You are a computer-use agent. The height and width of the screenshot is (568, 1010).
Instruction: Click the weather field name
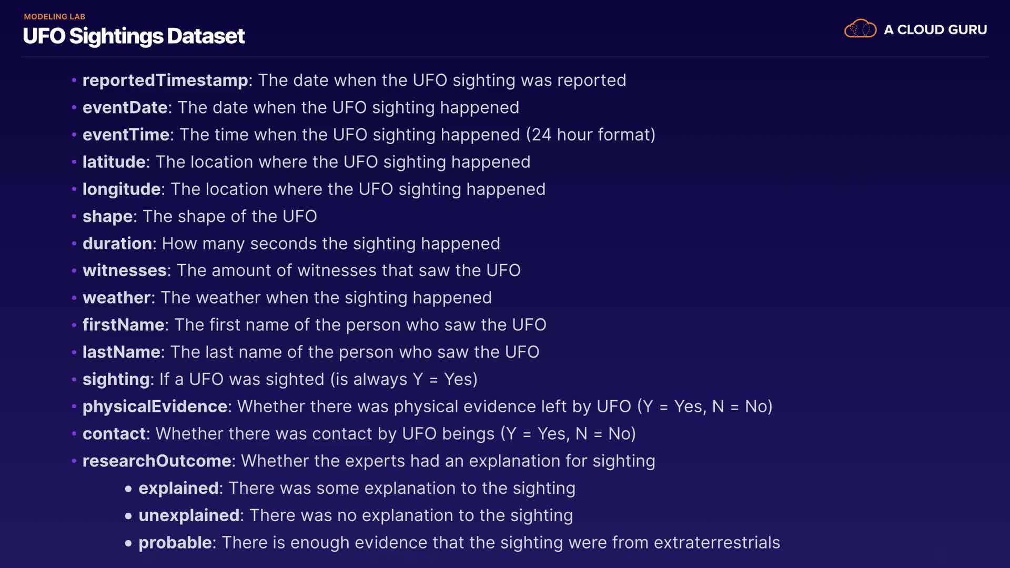(116, 298)
